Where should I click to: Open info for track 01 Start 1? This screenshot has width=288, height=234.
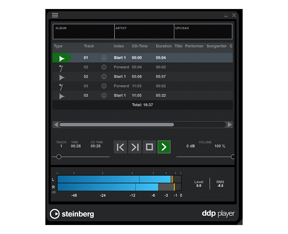click(104, 58)
